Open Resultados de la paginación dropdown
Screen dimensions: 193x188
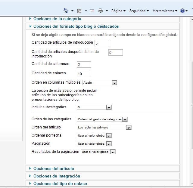pyautogui.click(x=98, y=152)
